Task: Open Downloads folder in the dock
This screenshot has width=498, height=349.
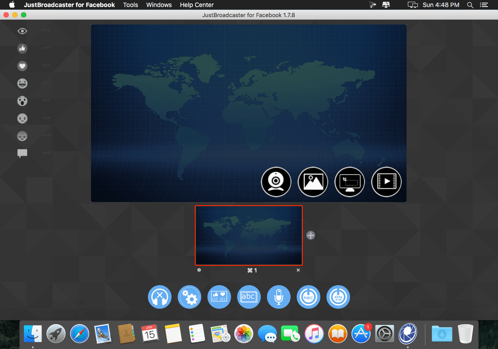Action: (x=442, y=334)
